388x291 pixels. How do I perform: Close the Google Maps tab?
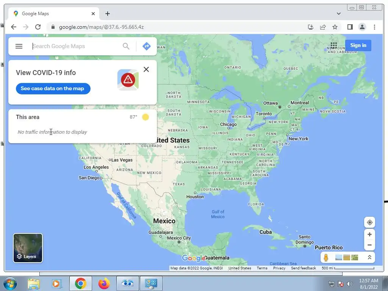93,14
